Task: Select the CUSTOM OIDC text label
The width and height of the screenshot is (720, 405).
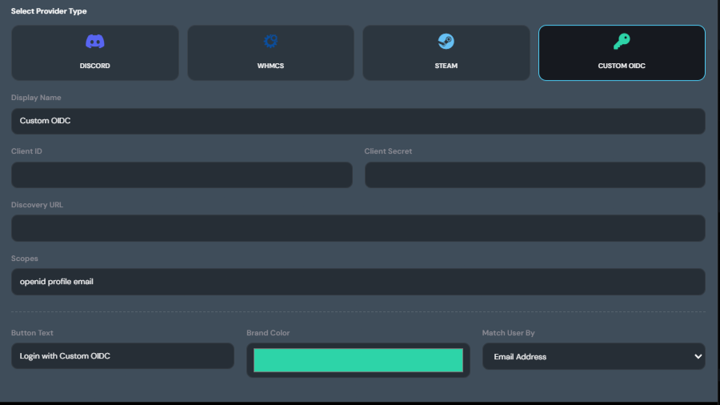Action: [622, 66]
